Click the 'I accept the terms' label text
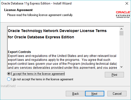 coord(38,74)
